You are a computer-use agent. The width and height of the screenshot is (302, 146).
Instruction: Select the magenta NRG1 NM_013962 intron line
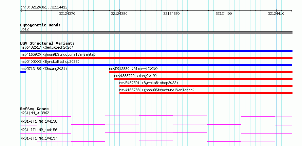[156, 116]
